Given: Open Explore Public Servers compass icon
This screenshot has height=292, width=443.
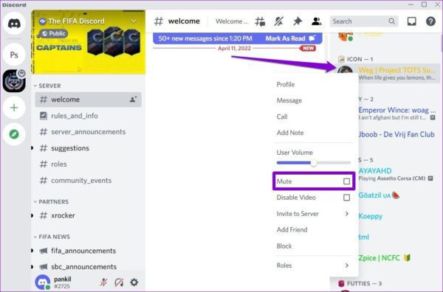Looking at the screenshot, I should (x=14, y=134).
